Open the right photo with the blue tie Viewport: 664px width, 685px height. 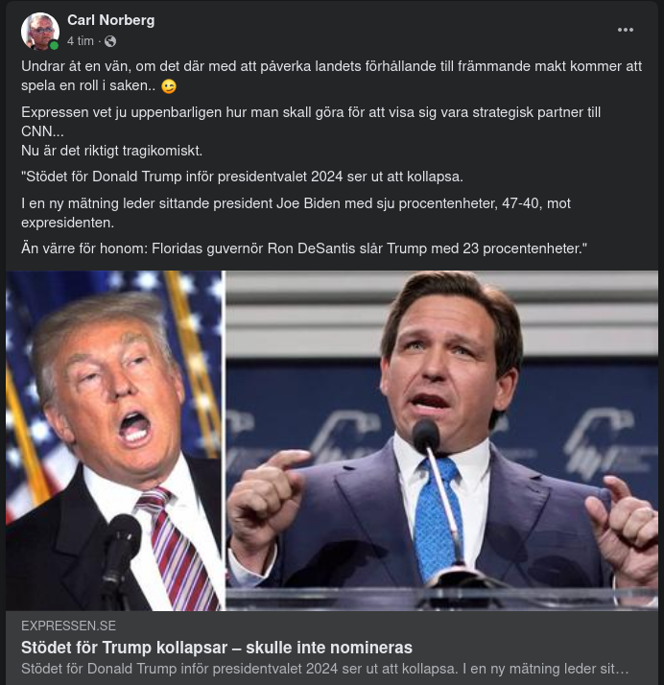point(441,440)
